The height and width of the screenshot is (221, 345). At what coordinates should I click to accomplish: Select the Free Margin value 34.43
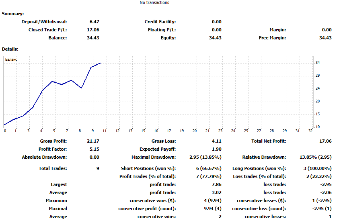pyautogui.click(x=325, y=38)
